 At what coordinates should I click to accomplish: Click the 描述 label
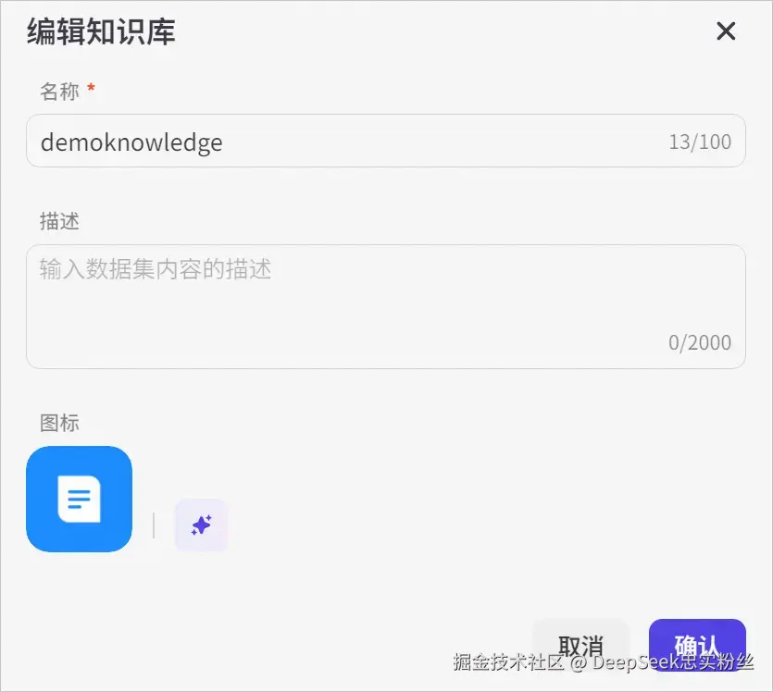(59, 221)
